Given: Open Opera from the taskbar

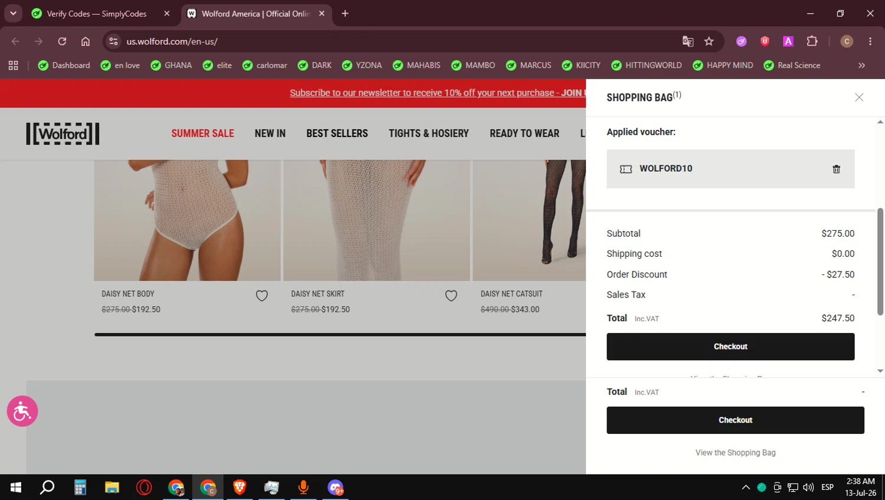Looking at the screenshot, I should pos(144,487).
